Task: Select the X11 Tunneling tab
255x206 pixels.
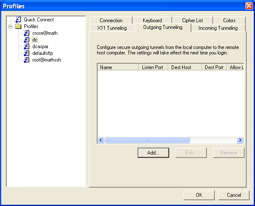Action: (x=112, y=28)
